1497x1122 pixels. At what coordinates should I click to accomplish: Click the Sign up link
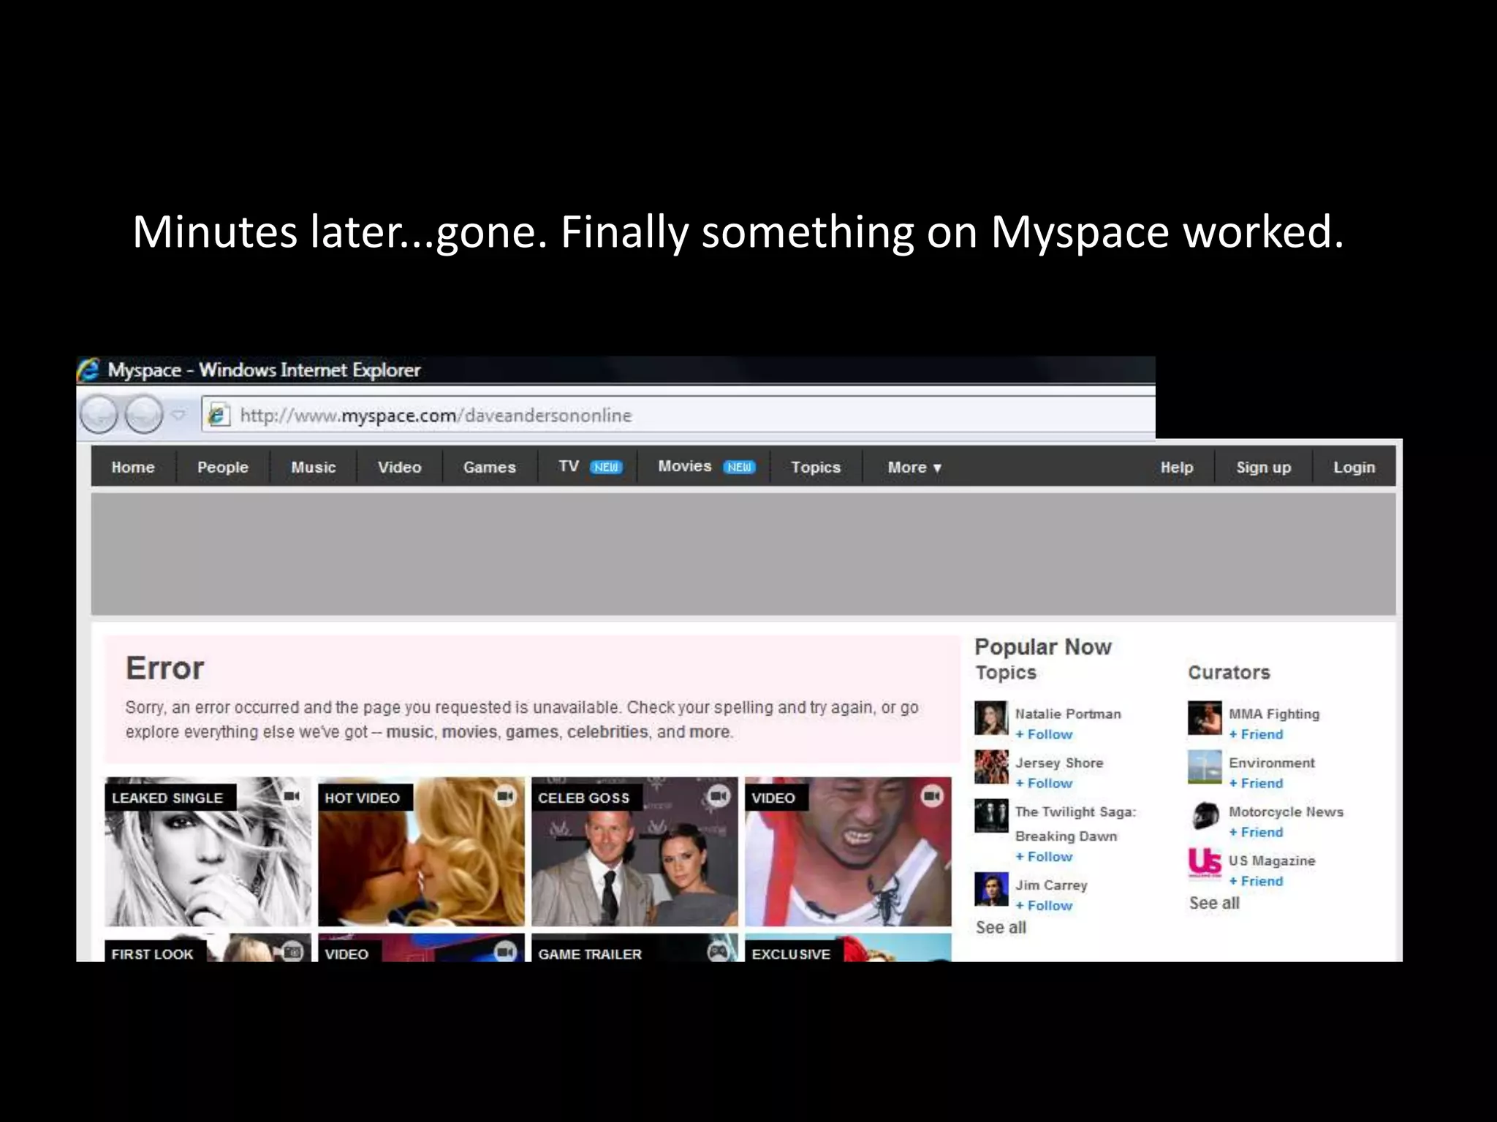(x=1264, y=467)
